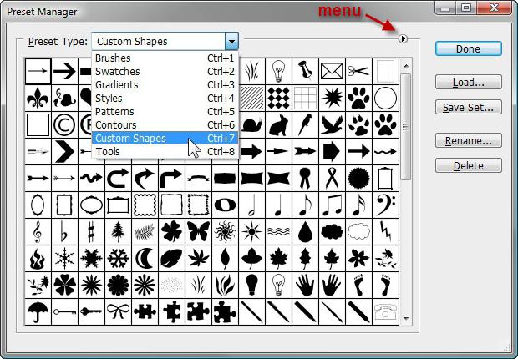The width and height of the screenshot is (518, 359).
Task: Choose Brushes from preset type list
Action: pos(165,58)
